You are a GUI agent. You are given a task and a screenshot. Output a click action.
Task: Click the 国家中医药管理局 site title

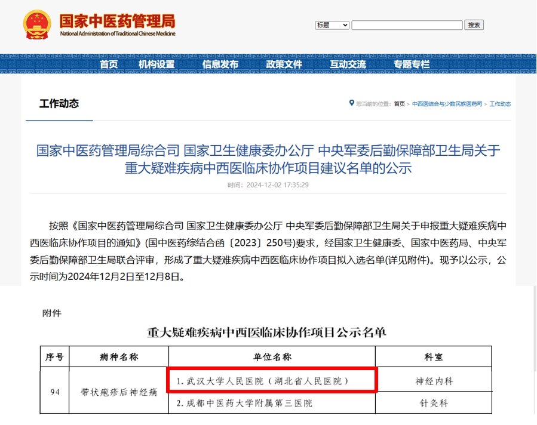118,21
